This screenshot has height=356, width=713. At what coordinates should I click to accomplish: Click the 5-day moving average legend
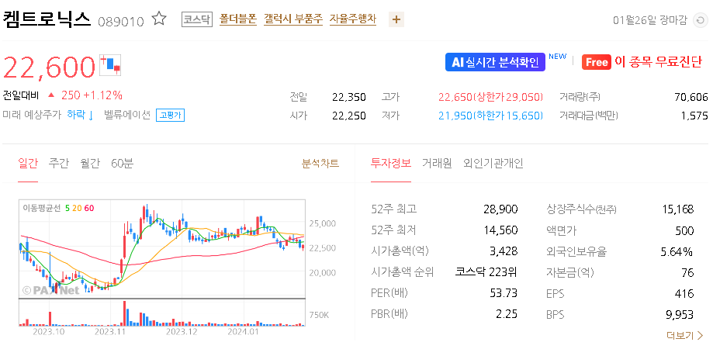click(67, 208)
